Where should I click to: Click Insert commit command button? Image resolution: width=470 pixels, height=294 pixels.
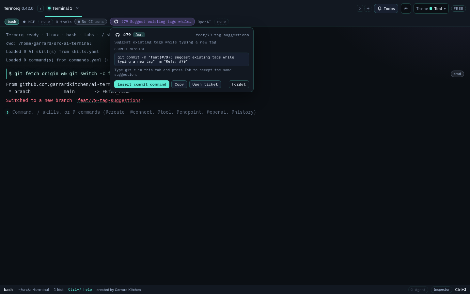click(x=142, y=84)
